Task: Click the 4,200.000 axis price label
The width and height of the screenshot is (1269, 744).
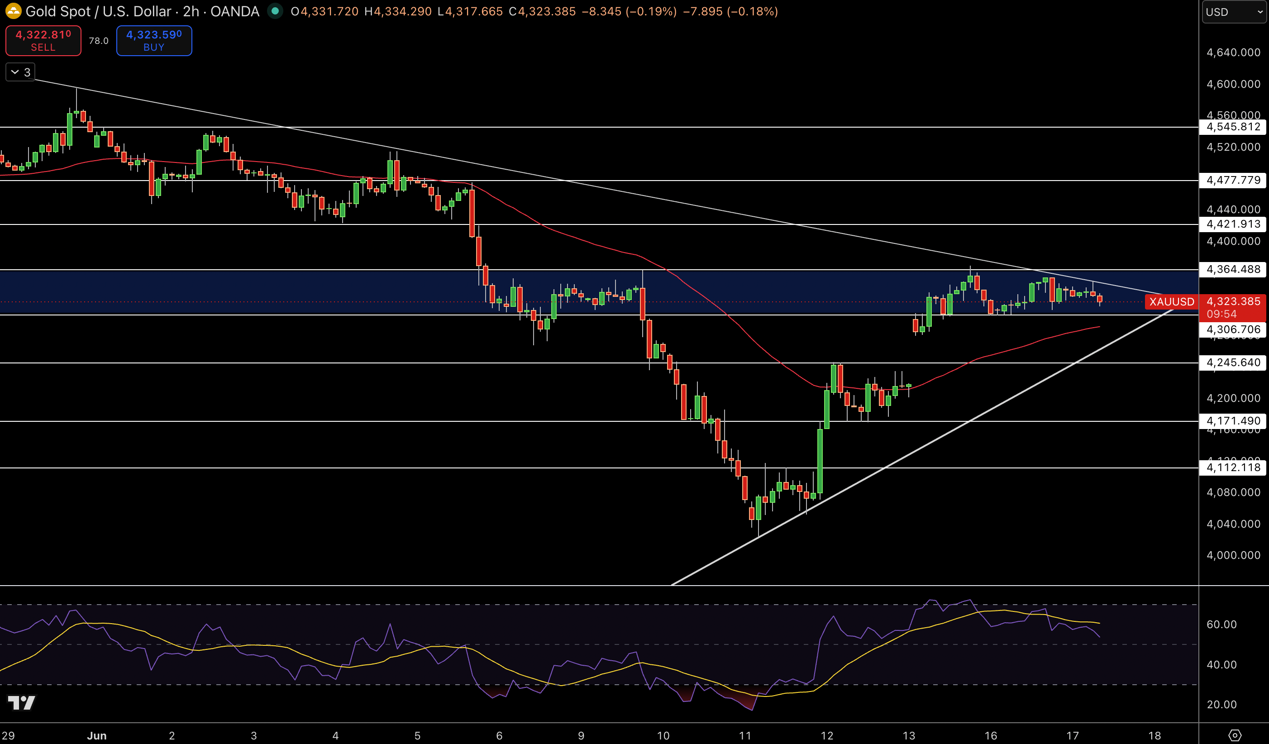Action: (x=1233, y=398)
